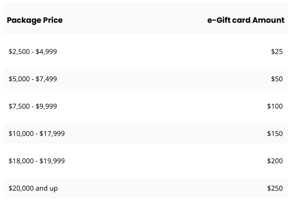Click the middle of the $10,000 tier row

click(x=146, y=134)
